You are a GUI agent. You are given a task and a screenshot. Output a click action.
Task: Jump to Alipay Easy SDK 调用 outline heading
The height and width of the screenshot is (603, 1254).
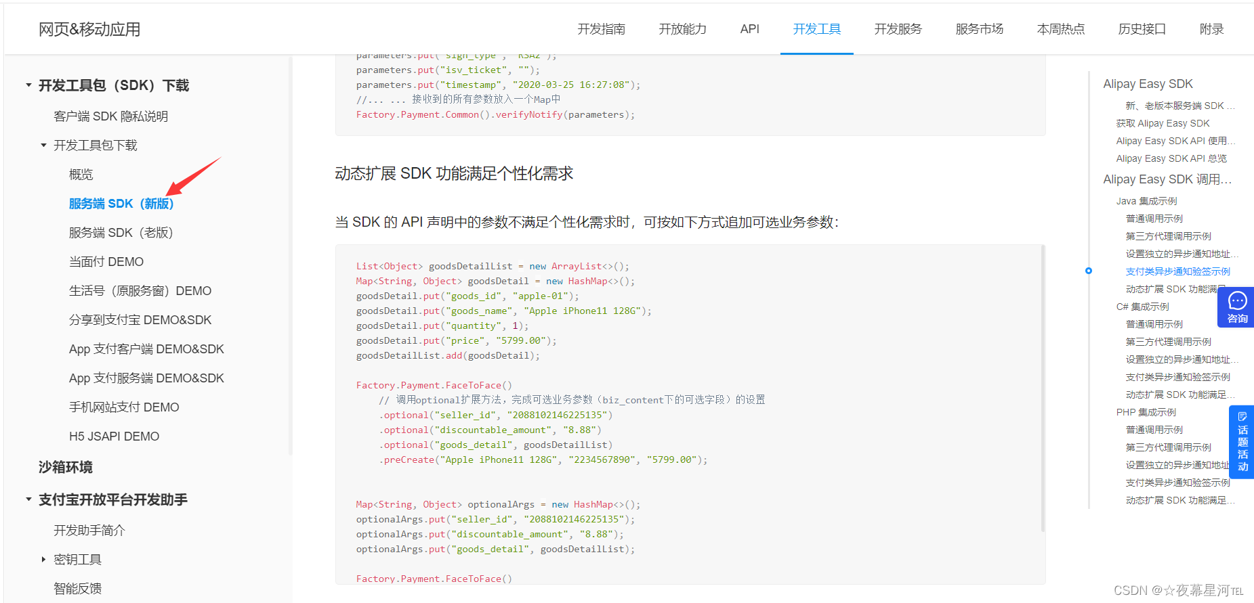coord(1167,179)
